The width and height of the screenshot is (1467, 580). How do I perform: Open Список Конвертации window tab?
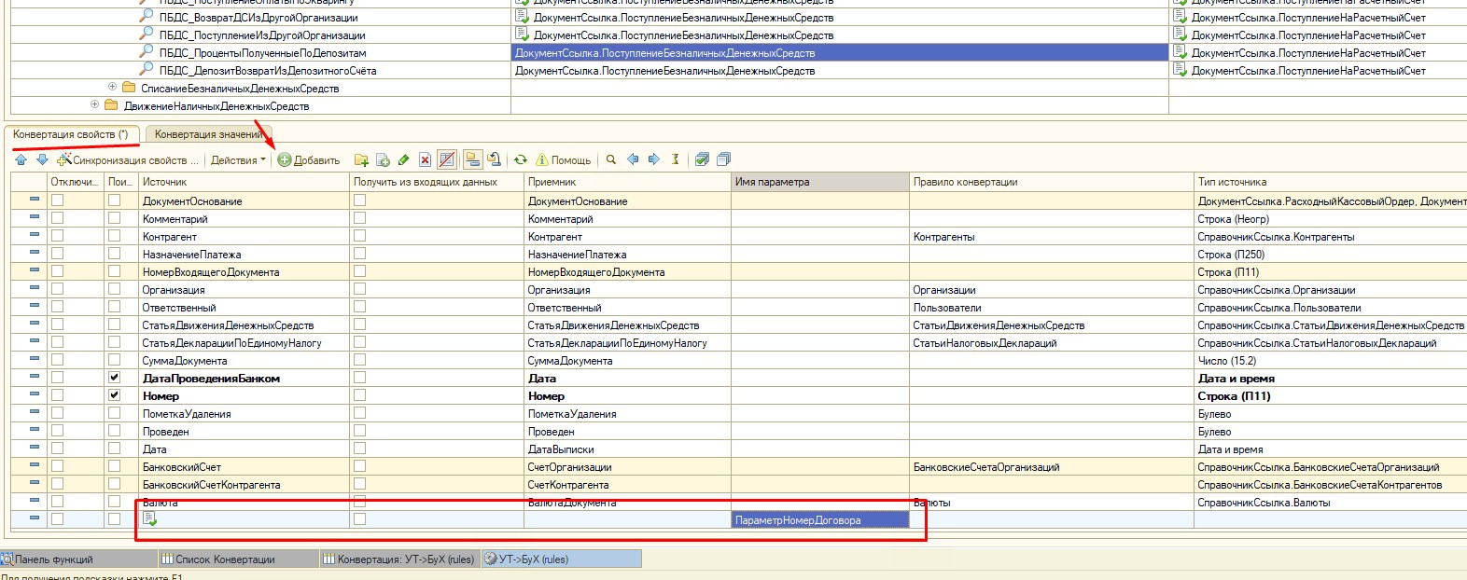click(x=224, y=559)
